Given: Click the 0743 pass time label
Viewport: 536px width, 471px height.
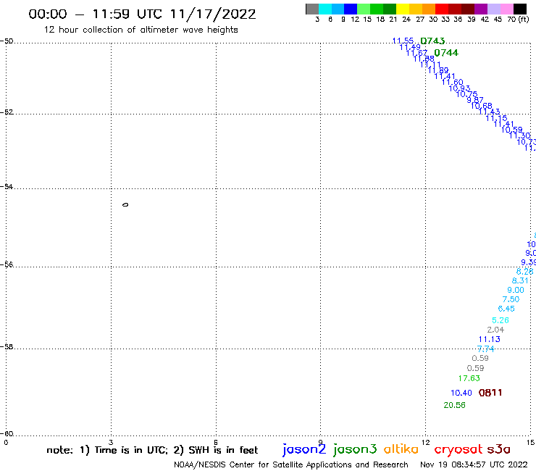Looking at the screenshot, I should pyautogui.click(x=432, y=41).
